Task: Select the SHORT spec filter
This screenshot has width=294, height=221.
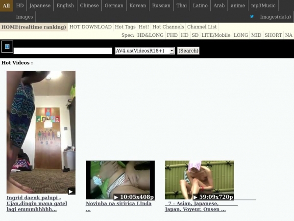Action: (x=273, y=35)
